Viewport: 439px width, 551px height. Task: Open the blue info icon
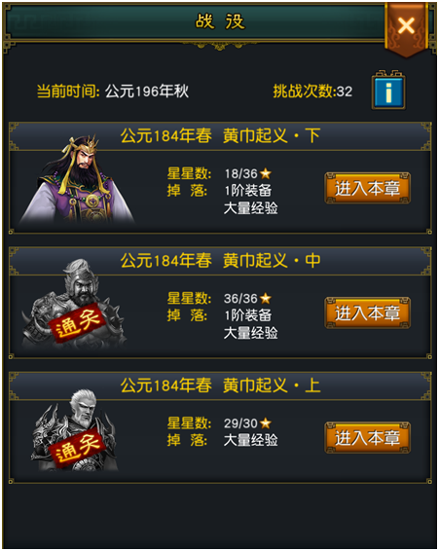point(388,91)
